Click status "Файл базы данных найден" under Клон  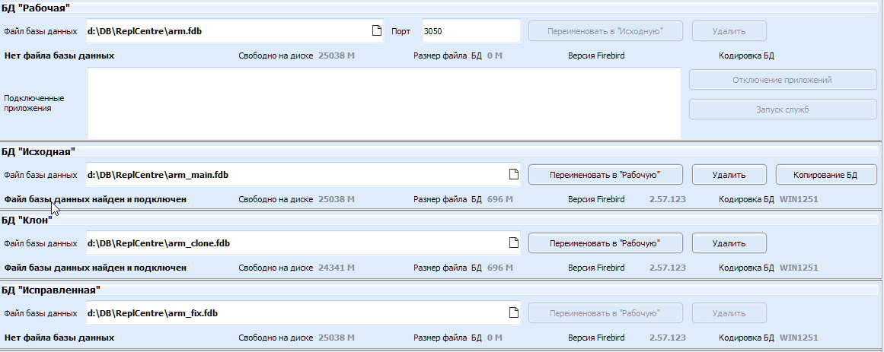(95, 268)
